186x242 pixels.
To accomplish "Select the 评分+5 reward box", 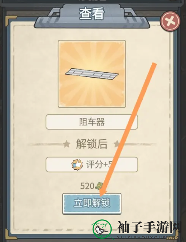I will 92,164.
